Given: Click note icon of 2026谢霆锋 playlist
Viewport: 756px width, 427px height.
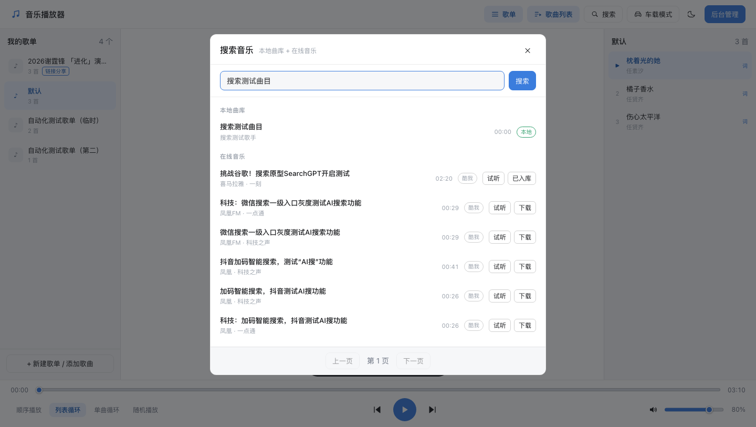Looking at the screenshot, I should tap(16, 66).
